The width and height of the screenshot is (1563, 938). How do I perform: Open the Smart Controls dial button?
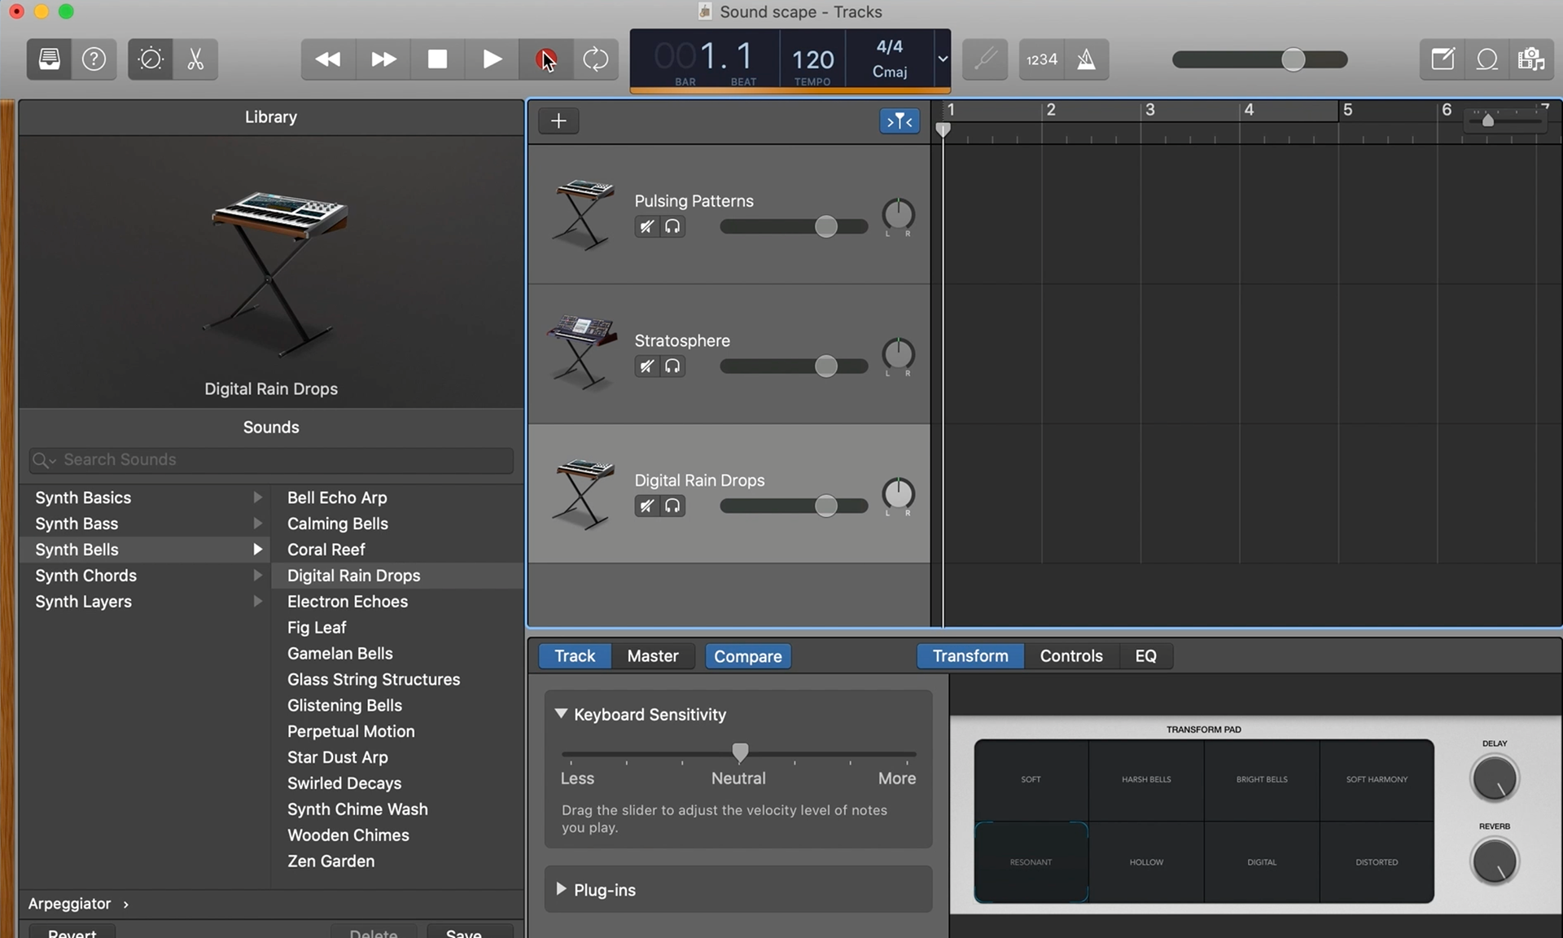click(x=151, y=59)
